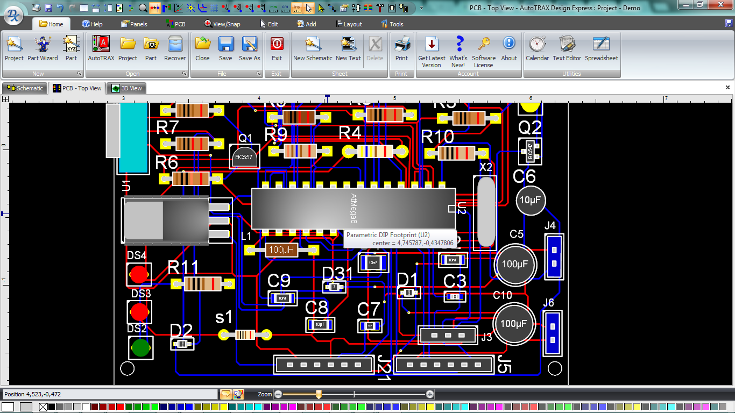Get Latest Version download icon

pos(432,52)
